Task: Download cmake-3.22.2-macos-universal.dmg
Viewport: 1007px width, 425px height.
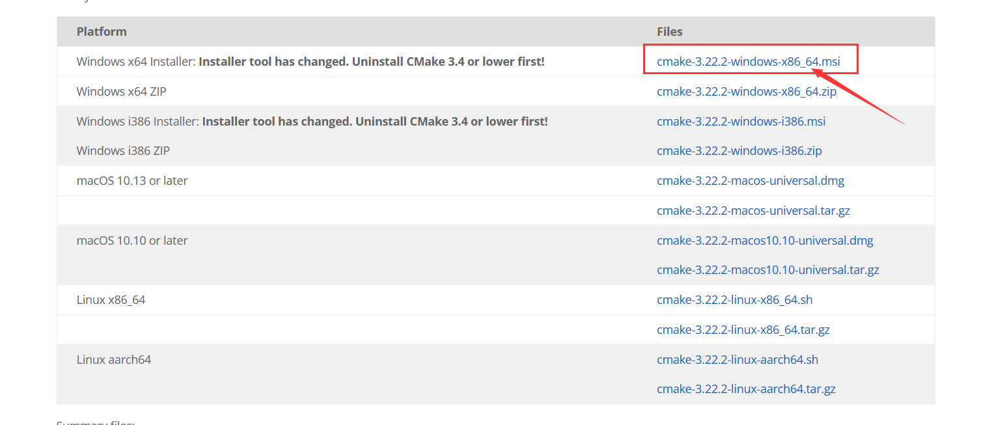Action: click(751, 181)
